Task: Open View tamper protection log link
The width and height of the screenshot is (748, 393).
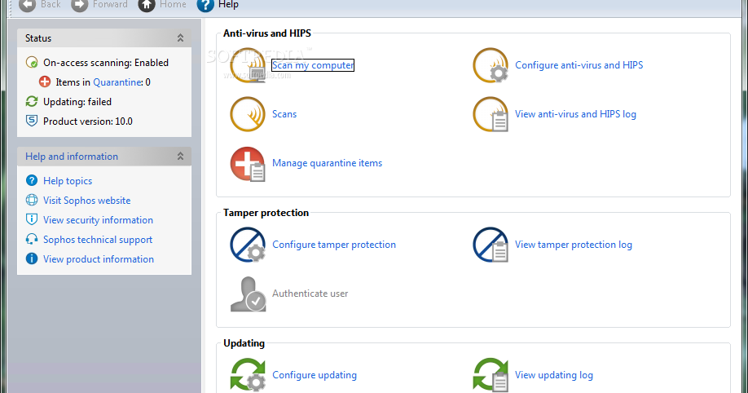Action: 574,245
